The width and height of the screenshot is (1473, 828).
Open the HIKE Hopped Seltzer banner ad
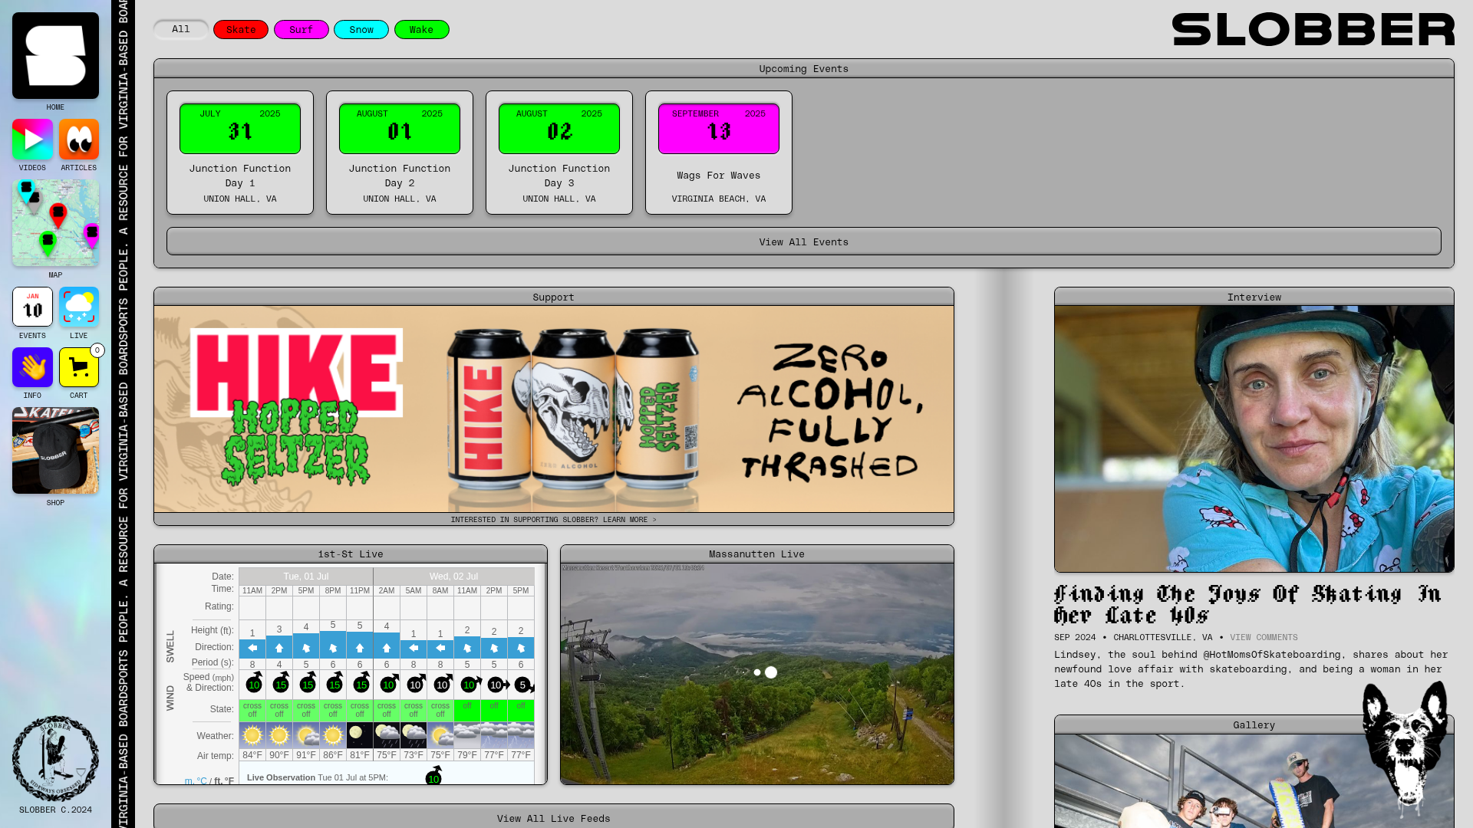click(x=554, y=409)
